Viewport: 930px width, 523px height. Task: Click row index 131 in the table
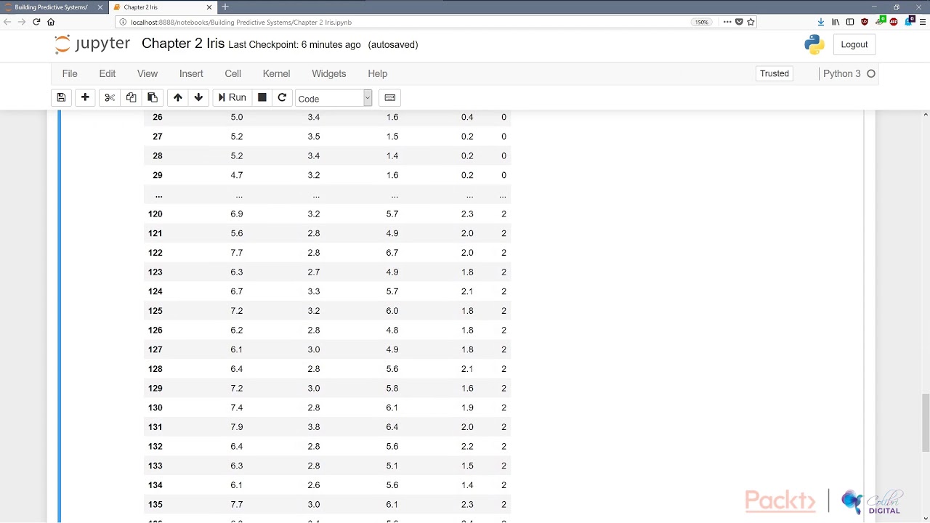[155, 427]
